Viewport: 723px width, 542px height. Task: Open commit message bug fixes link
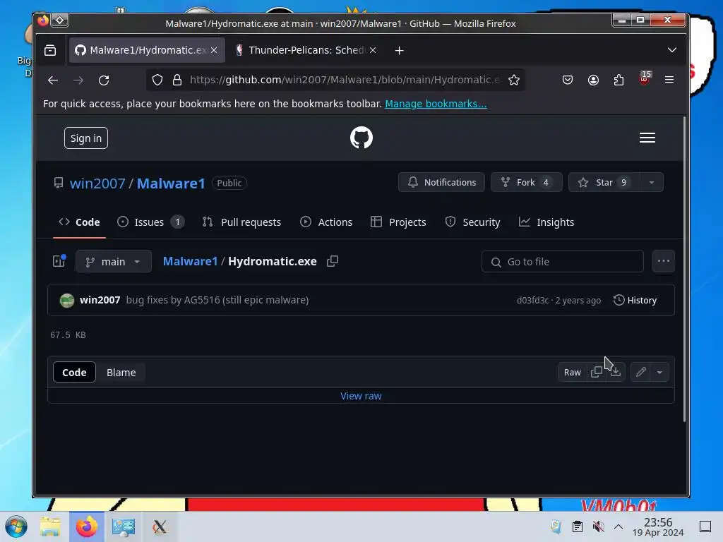217,300
